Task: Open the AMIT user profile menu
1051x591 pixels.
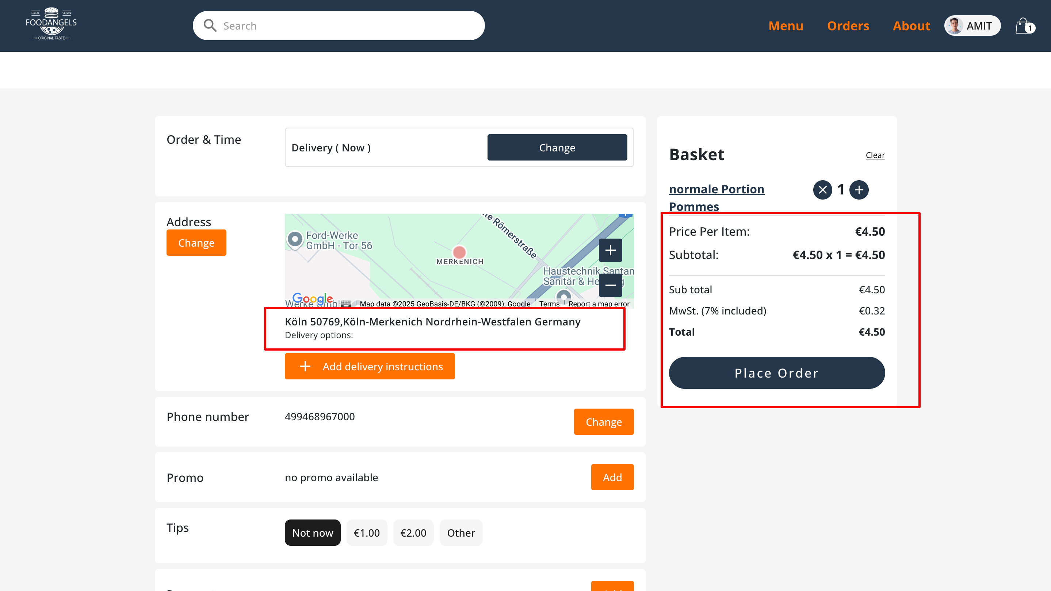Action: [x=972, y=26]
